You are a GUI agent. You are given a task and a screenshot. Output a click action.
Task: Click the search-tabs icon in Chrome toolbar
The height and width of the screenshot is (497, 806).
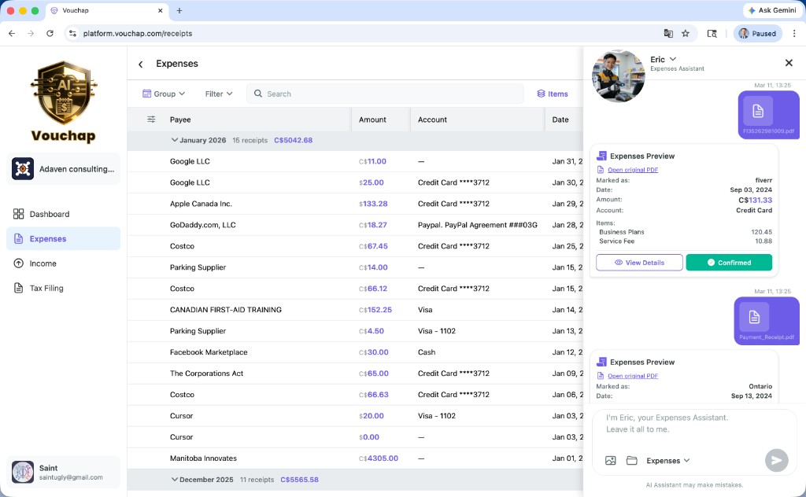712,33
